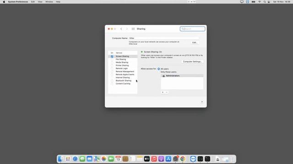293x164 pixels.
Task: Enable the Content Caching checkbox
Action: [x=112, y=84]
